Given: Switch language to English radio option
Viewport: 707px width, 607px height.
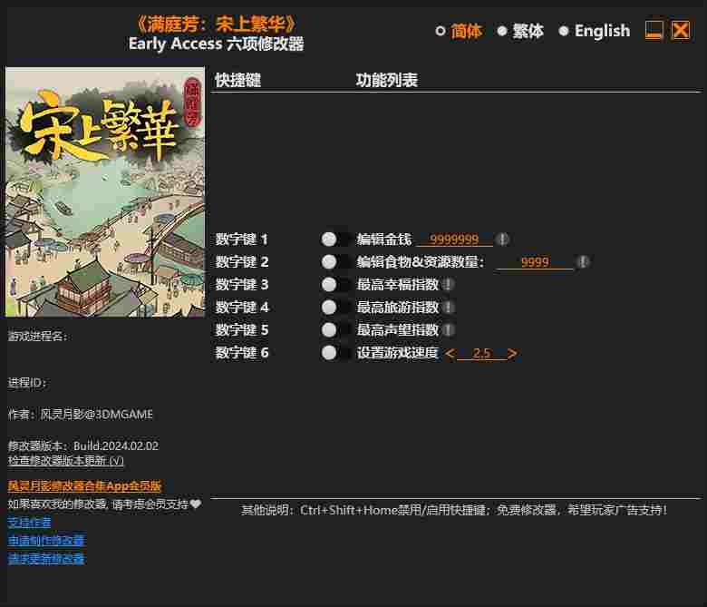Looking at the screenshot, I should coord(563,31).
